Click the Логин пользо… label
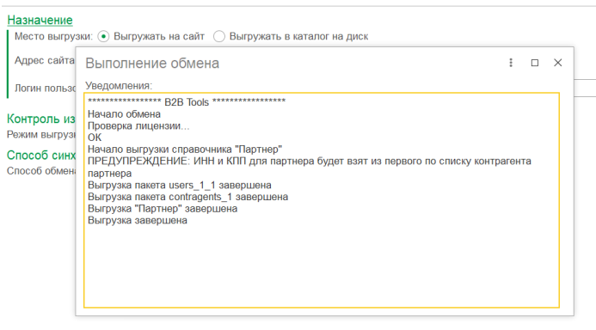This screenshot has width=596, height=330. (x=46, y=89)
